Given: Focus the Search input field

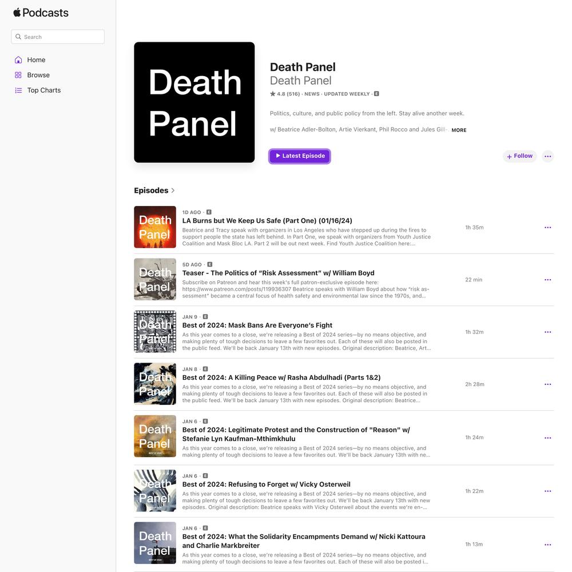Looking at the screenshot, I should pos(58,37).
